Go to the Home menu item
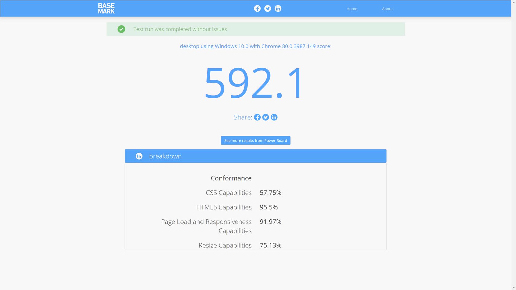Image resolution: width=516 pixels, height=290 pixels. pyautogui.click(x=352, y=9)
